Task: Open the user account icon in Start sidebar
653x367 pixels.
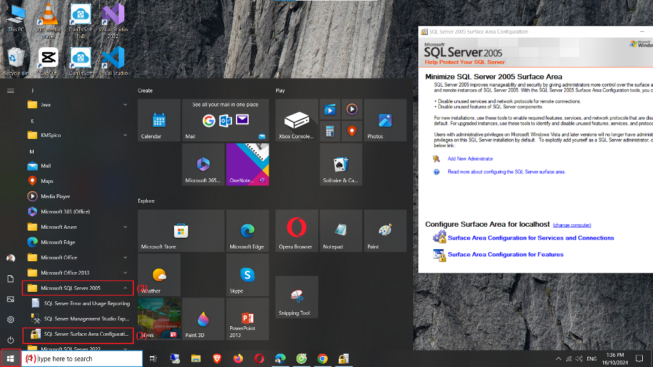Action: 10,258
